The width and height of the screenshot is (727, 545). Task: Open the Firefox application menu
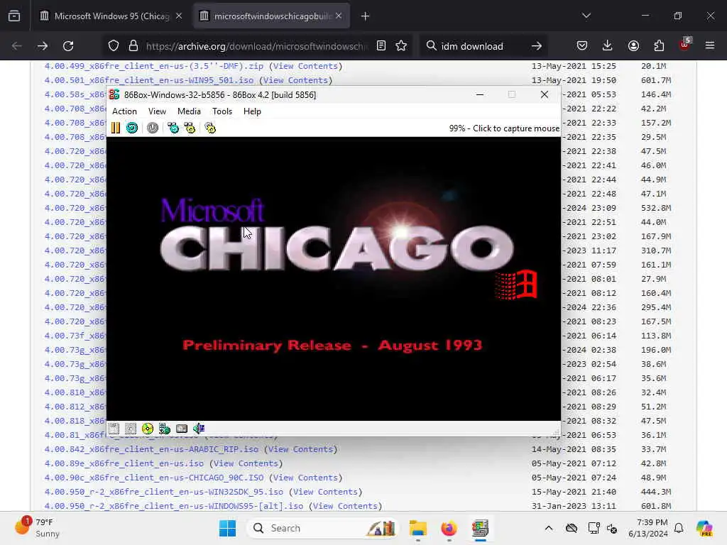pos(710,45)
